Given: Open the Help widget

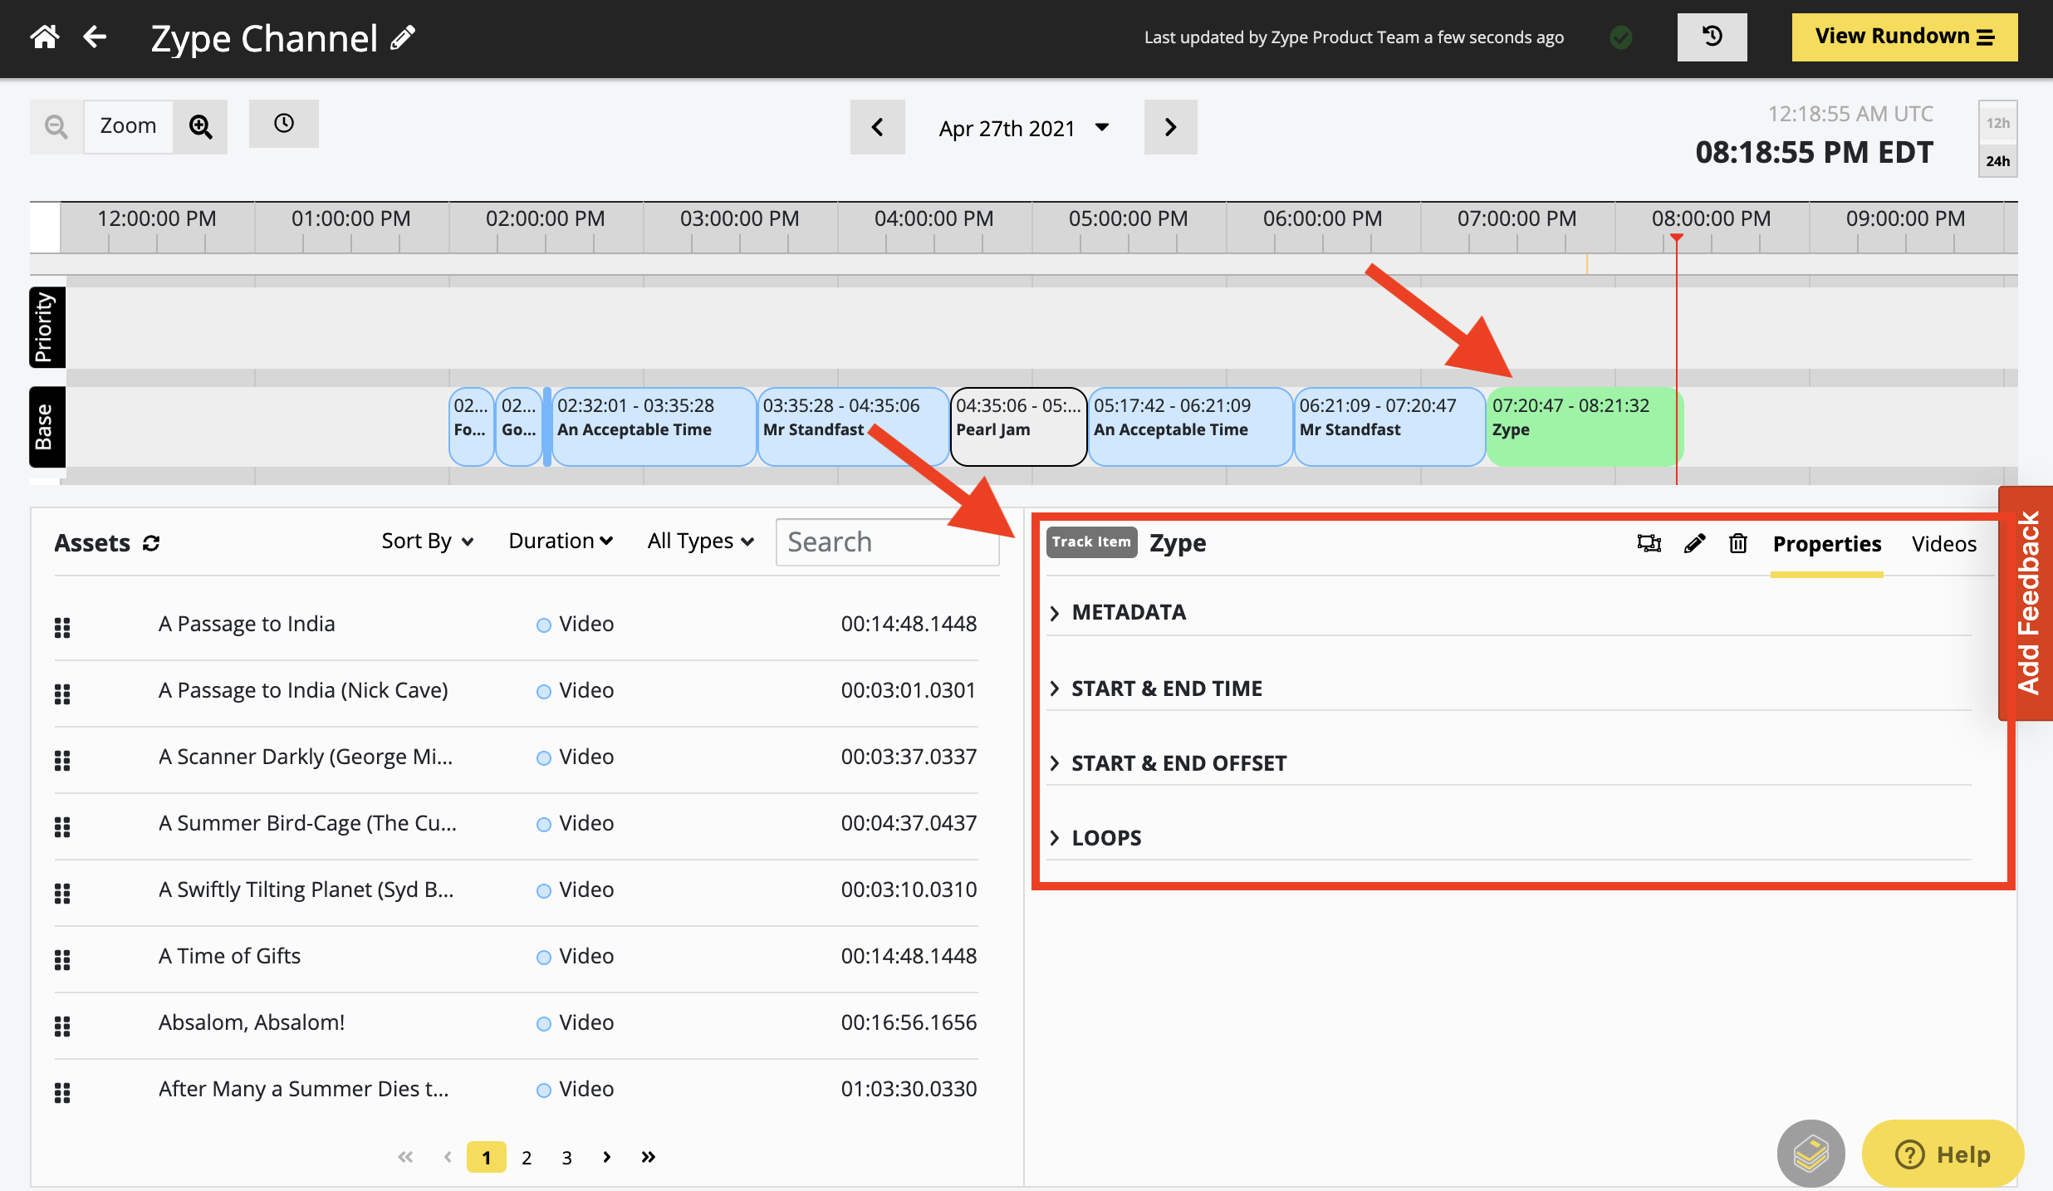Looking at the screenshot, I should click(x=1942, y=1154).
